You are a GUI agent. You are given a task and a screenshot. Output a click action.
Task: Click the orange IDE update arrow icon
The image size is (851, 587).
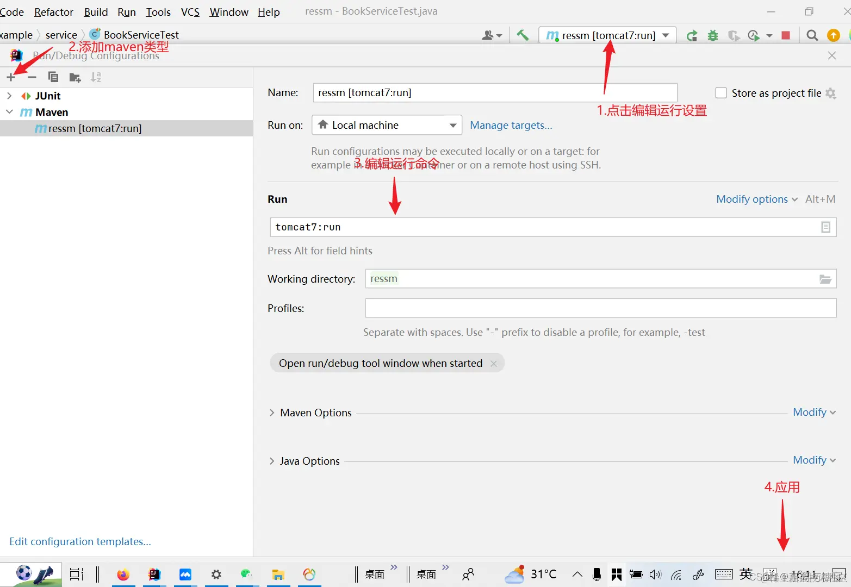[x=833, y=35]
